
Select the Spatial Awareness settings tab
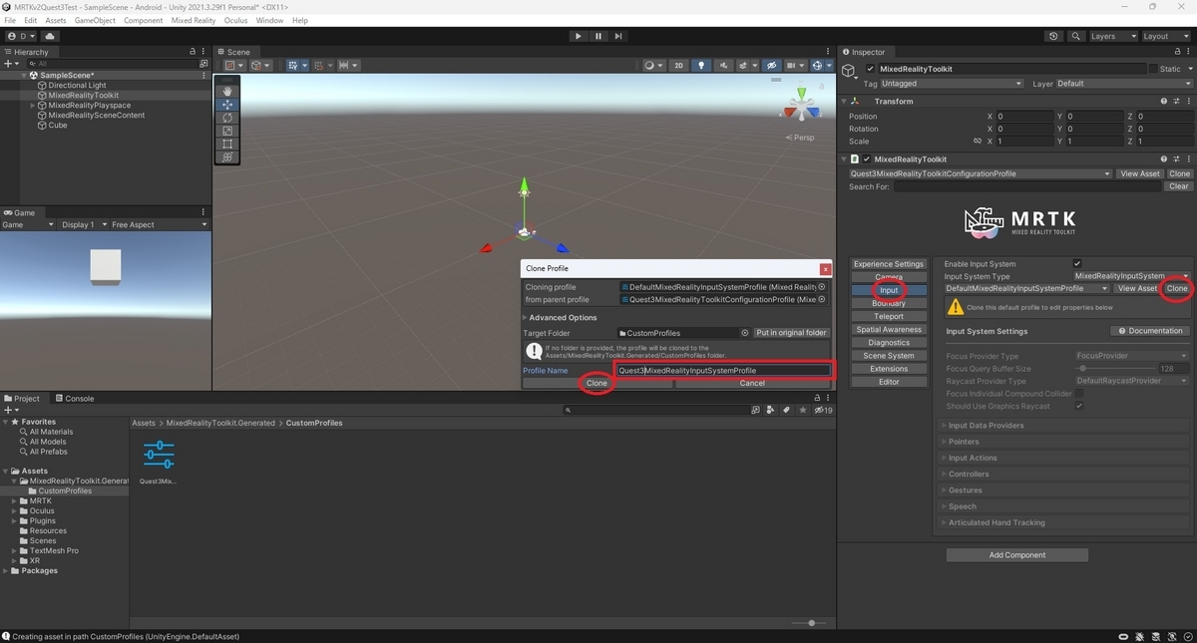889,330
